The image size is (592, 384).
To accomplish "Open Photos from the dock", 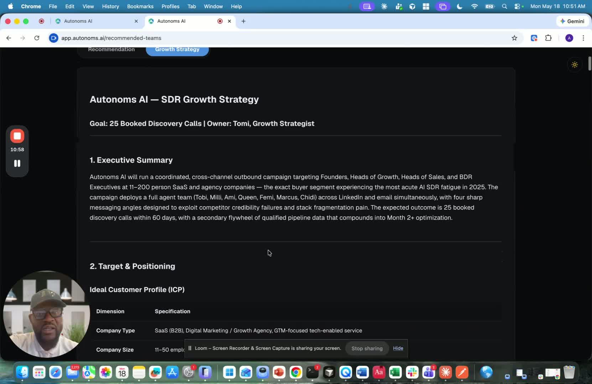I will [x=106, y=373].
